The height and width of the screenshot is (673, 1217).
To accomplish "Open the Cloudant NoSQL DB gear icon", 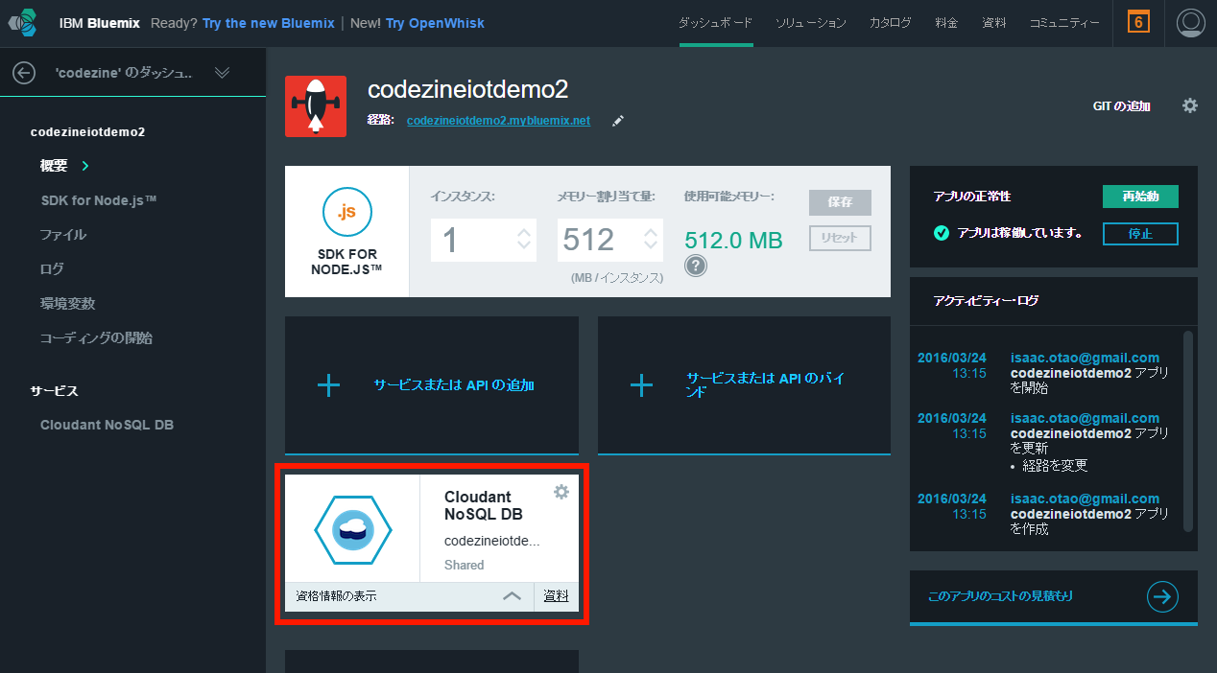I will coord(561,492).
